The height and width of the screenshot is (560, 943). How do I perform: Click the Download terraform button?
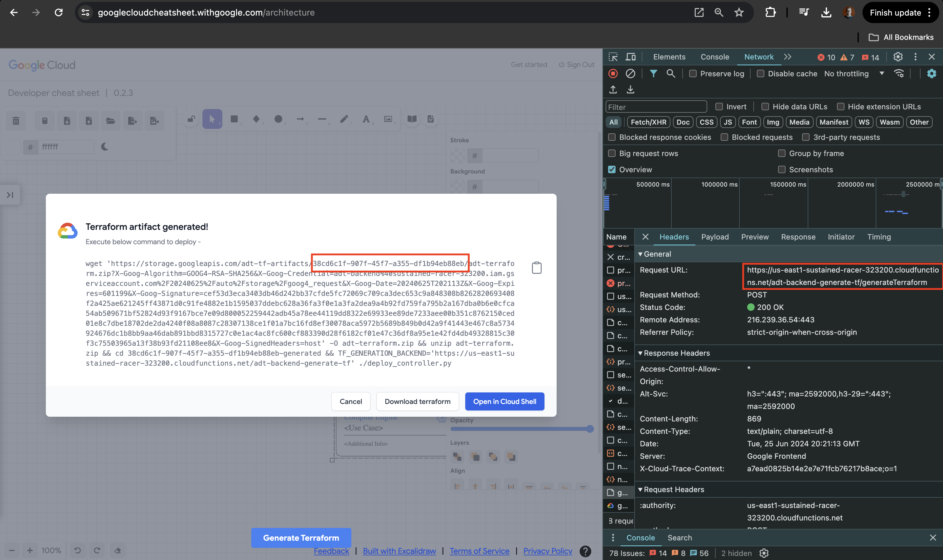coord(417,401)
